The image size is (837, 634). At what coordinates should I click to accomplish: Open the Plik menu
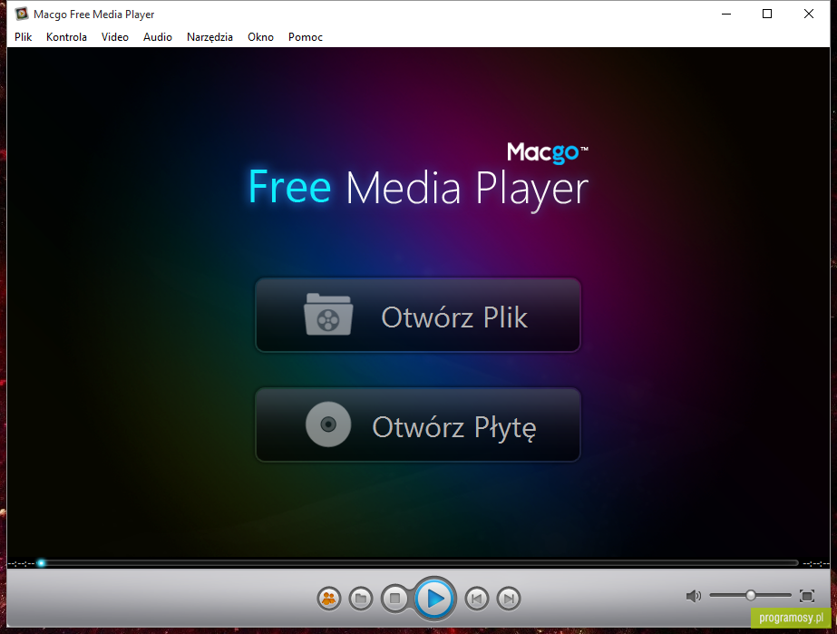coord(23,37)
